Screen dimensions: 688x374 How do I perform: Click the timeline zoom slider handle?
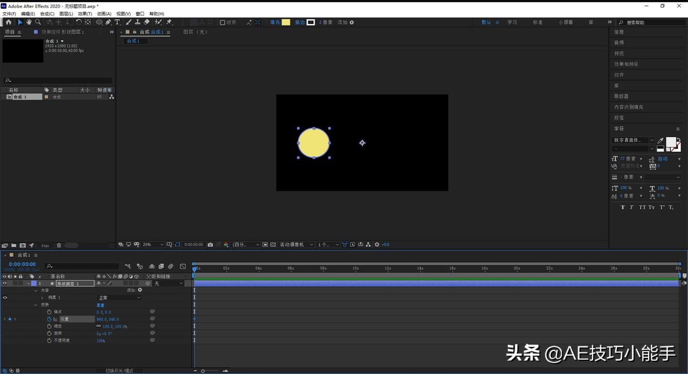pyautogui.click(x=202, y=371)
